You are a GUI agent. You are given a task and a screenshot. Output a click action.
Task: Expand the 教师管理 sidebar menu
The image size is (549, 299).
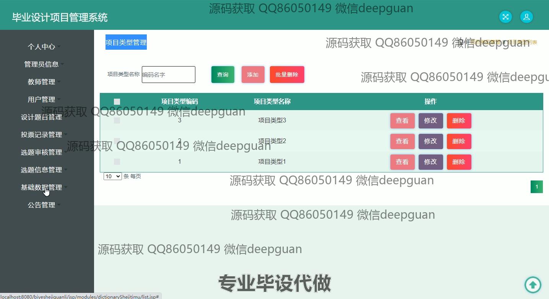coord(42,82)
